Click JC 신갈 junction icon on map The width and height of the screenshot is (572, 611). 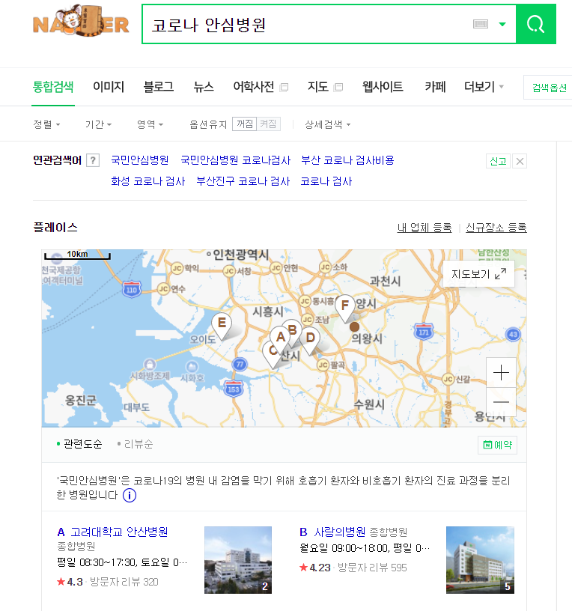coord(448,379)
